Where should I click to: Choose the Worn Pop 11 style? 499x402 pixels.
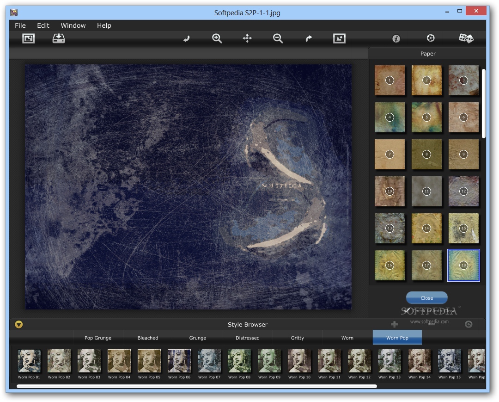click(329, 361)
